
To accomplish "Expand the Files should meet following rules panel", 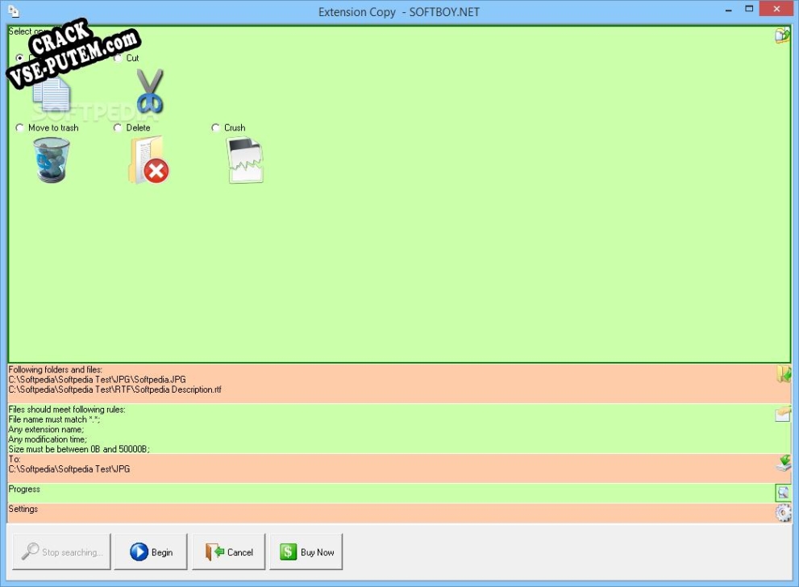I will tap(387, 428).
